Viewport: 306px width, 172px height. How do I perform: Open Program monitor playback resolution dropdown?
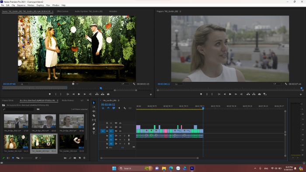click(278, 84)
